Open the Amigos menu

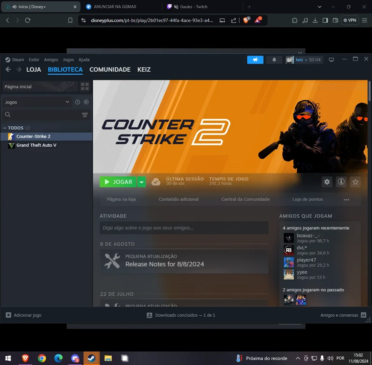pyautogui.click(x=51, y=60)
